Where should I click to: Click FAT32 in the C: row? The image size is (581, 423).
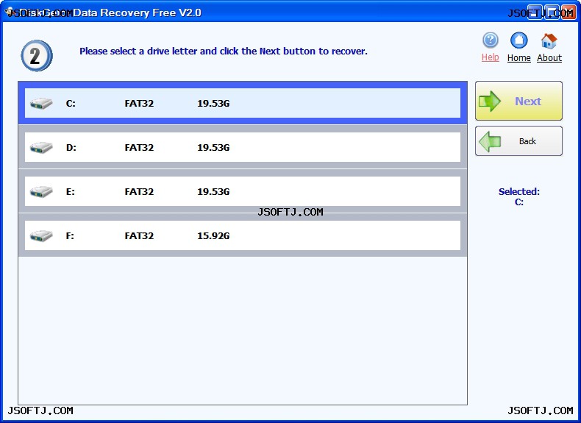(x=139, y=104)
